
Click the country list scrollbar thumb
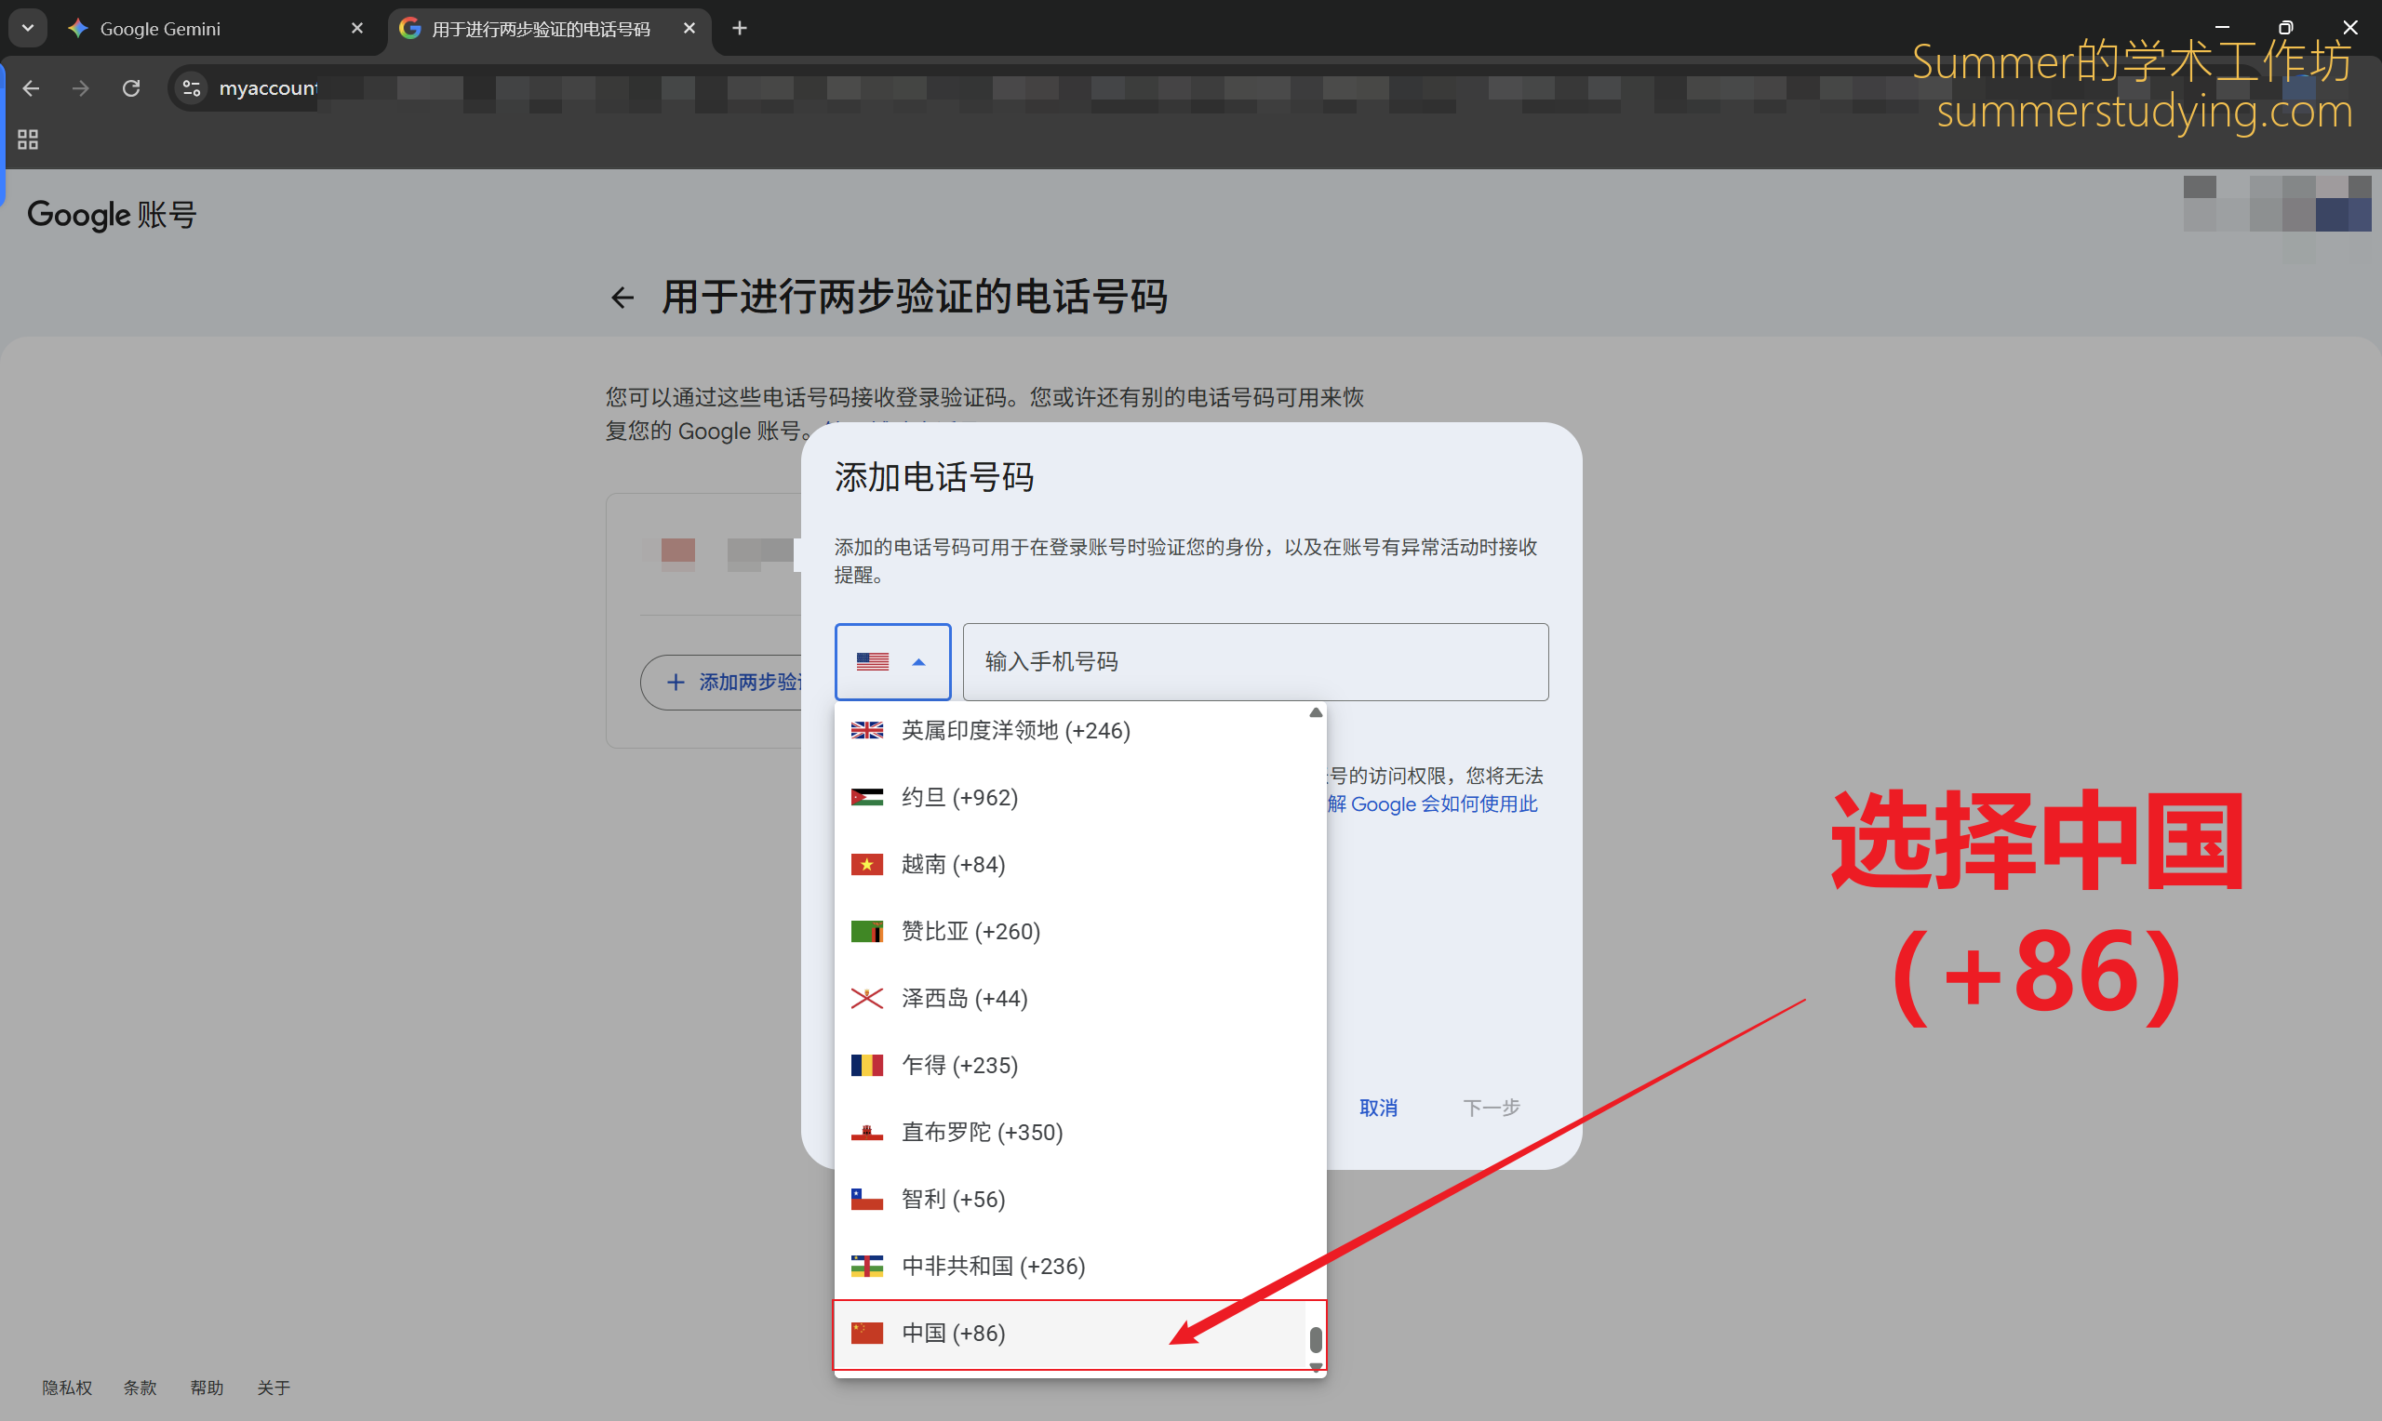click(x=1316, y=1339)
